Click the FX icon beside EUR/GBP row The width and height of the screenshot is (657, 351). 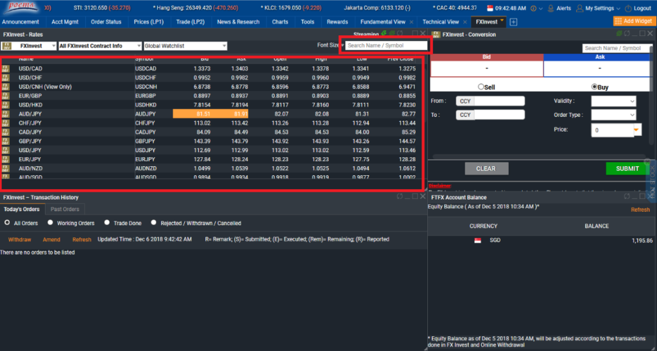point(6,96)
